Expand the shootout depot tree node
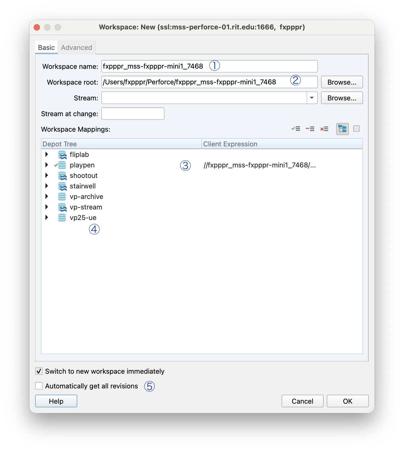Viewport: 404px width, 452px height. click(x=47, y=175)
